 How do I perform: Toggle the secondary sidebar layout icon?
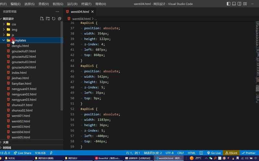[x=239, y=4]
